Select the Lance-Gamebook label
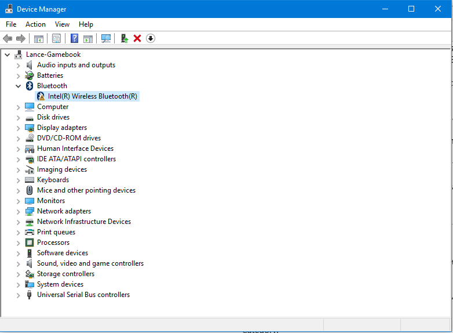Screen dimensions: 453x333 [x=53, y=55]
